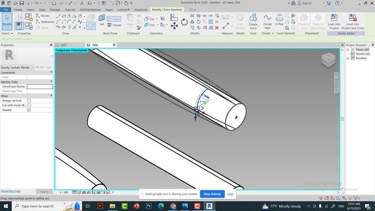Switch to the View ribbon tab
This screenshot has width=375, height=211.
(x=42, y=9)
